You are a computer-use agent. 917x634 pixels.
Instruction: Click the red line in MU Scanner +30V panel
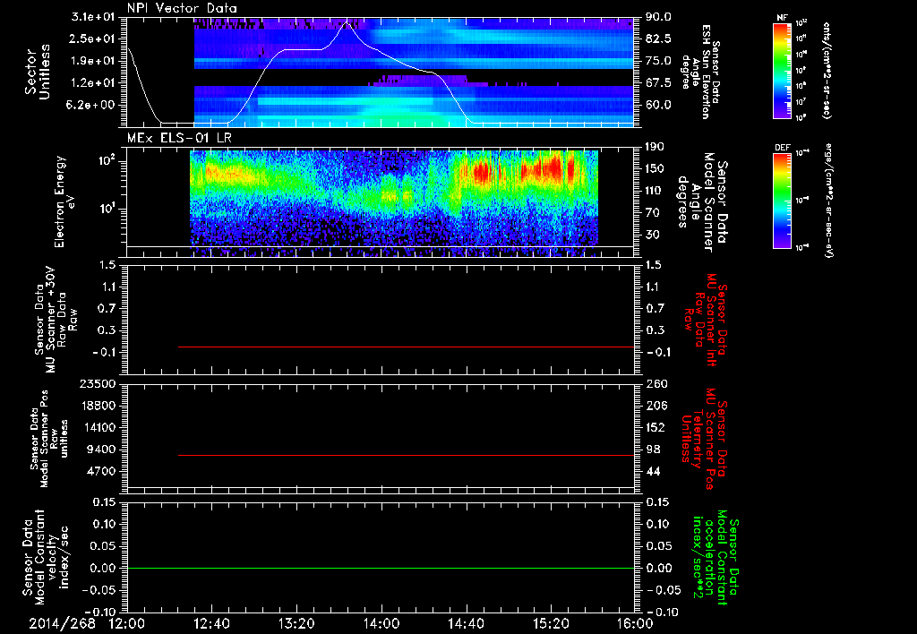(x=406, y=347)
